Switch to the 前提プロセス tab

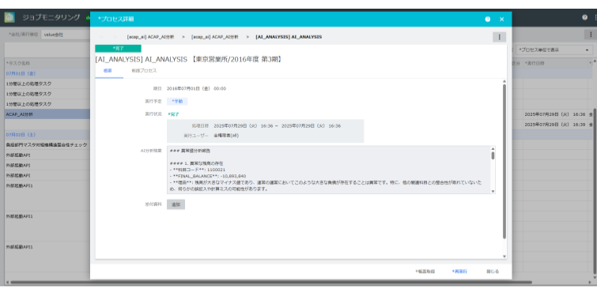(144, 71)
